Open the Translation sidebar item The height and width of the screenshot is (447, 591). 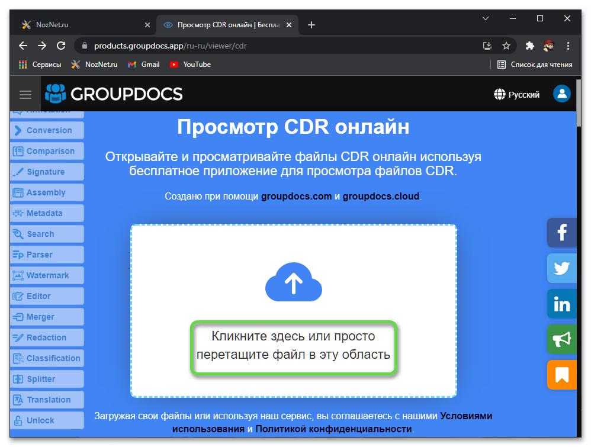click(47, 400)
